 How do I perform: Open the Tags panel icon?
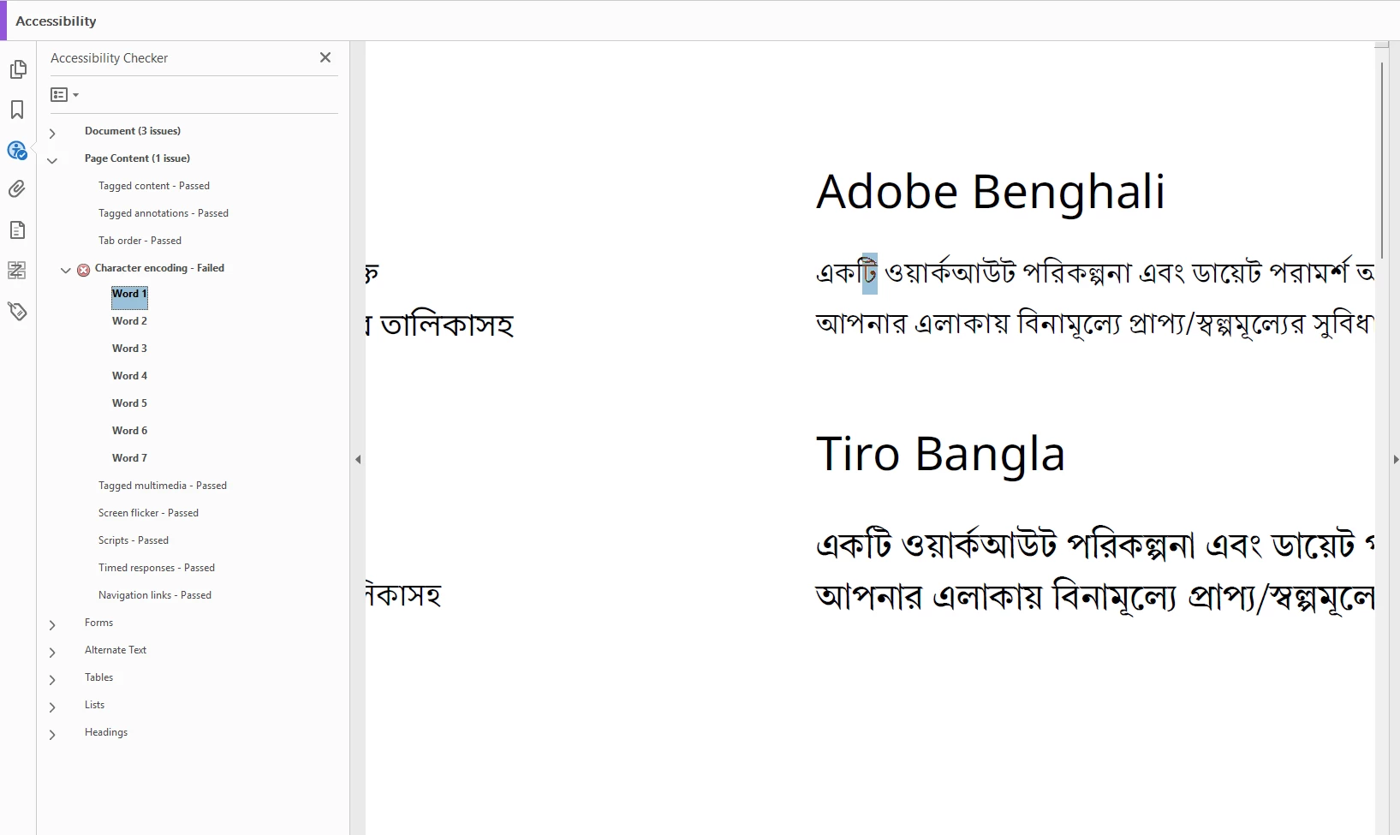pos(18,311)
